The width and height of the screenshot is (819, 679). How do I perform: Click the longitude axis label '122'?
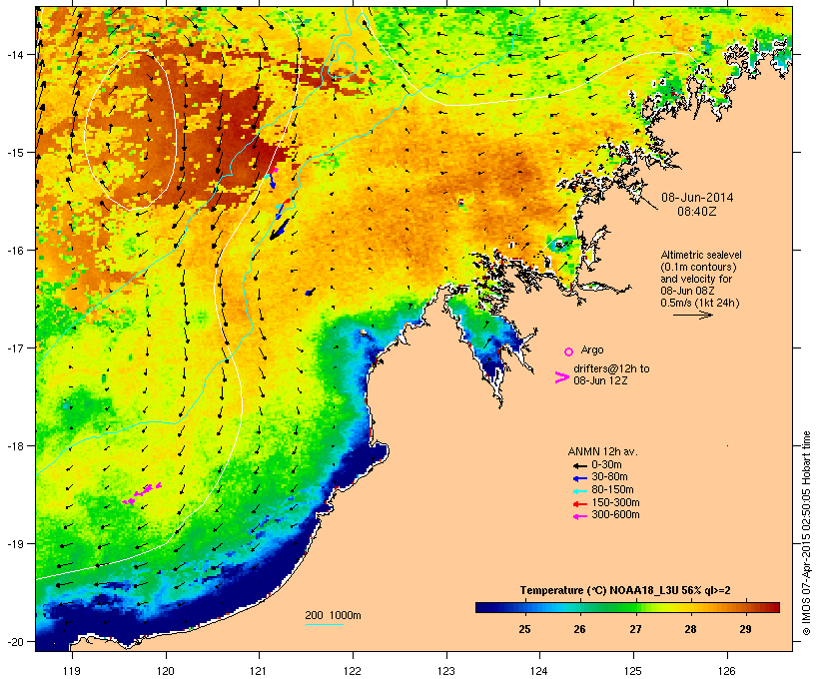tap(353, 671)
